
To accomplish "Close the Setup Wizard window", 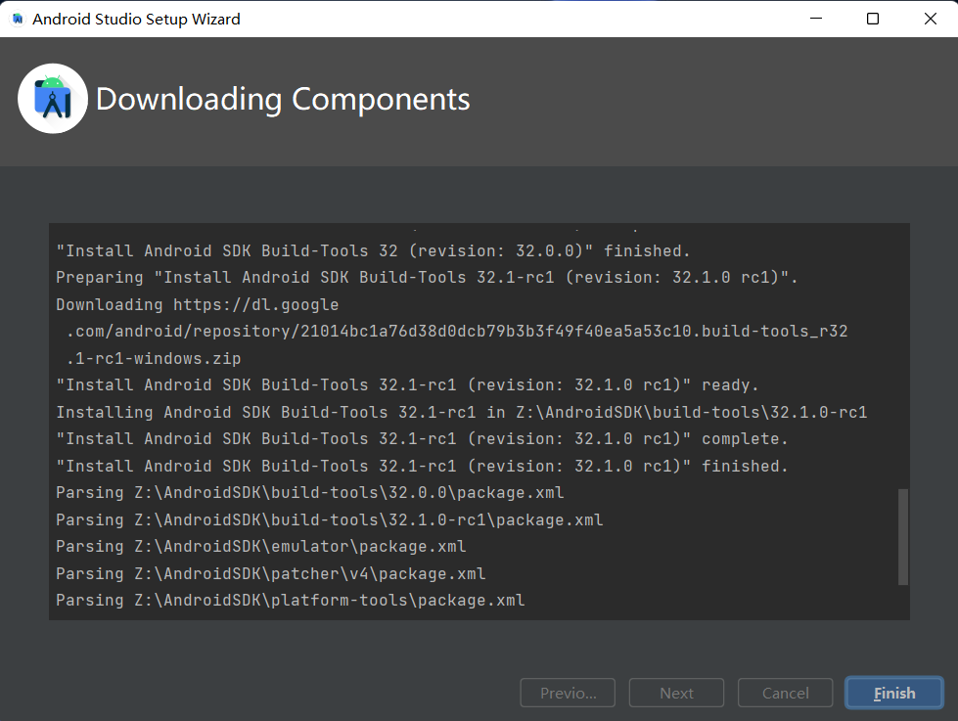I will [930, 19].
